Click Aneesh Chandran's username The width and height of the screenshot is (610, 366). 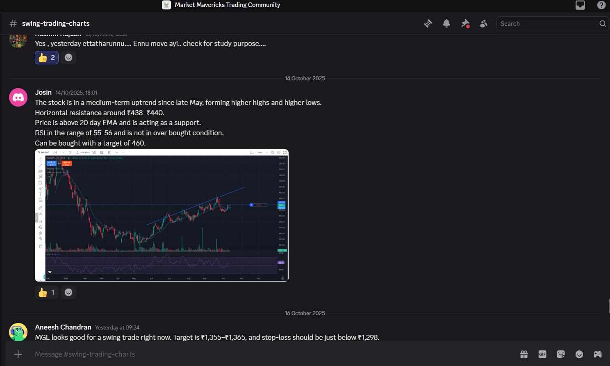63,327
